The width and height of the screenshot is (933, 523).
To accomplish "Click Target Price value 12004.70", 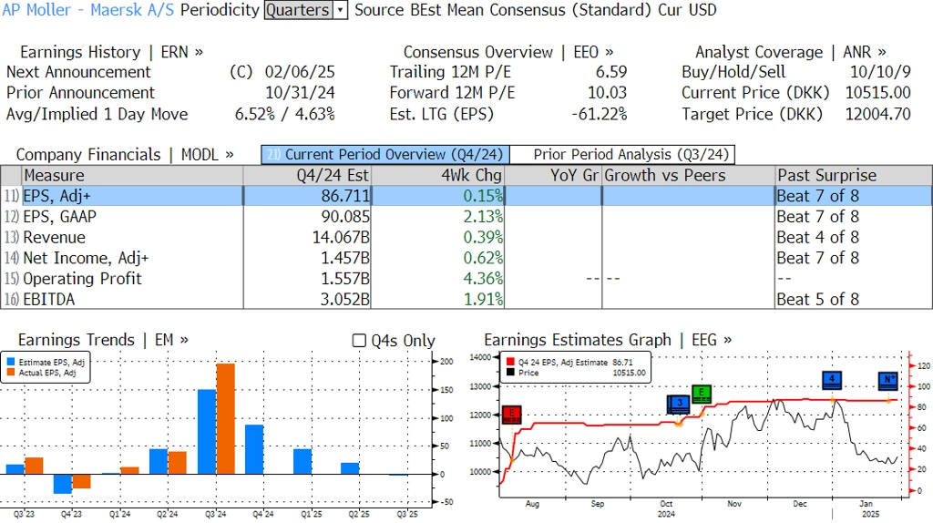I will tap(878, 114).
